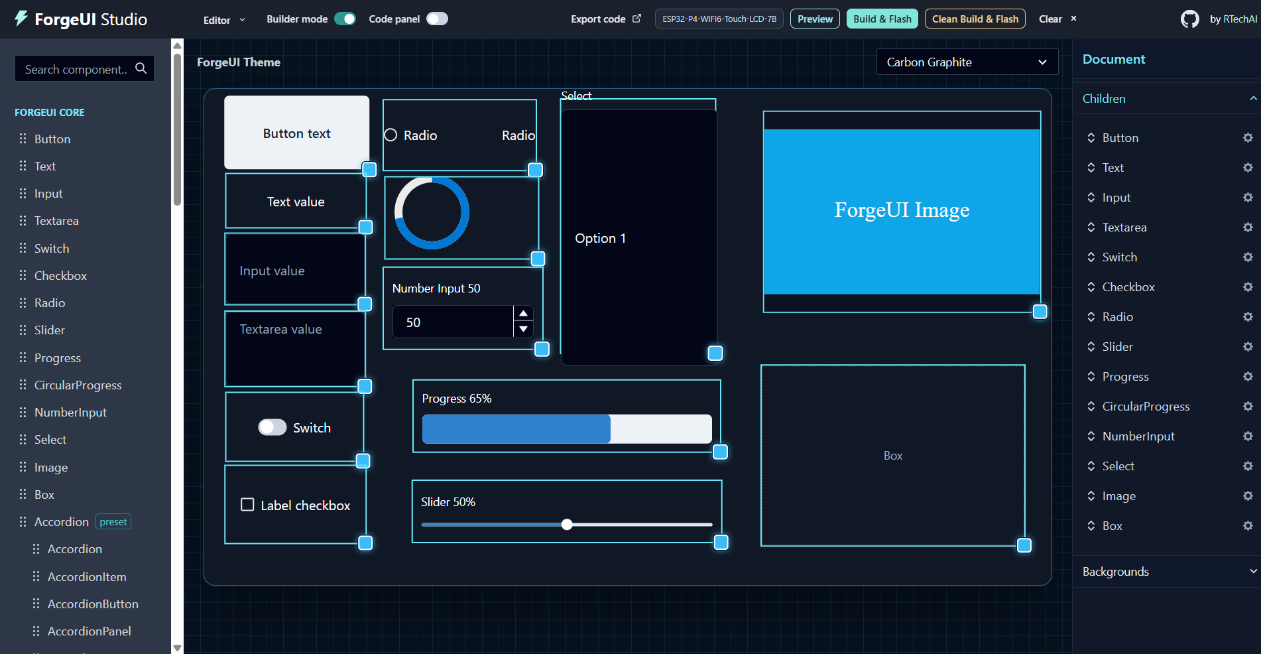Image resolution: width=1261 pixels, height=654 pixels.
Task: Click the search magnifier icon
Action: click(141, 68)
